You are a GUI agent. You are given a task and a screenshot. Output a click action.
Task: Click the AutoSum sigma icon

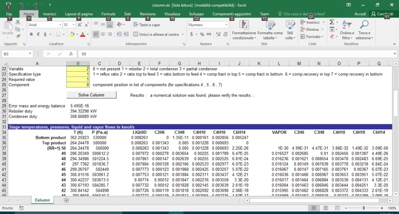[332, 22]
